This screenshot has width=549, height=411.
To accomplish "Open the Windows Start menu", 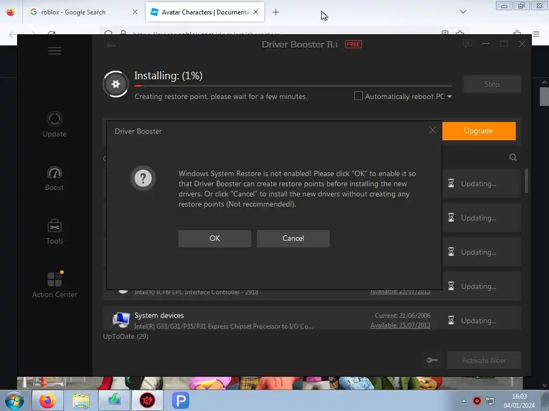I will tap(14, 400).
